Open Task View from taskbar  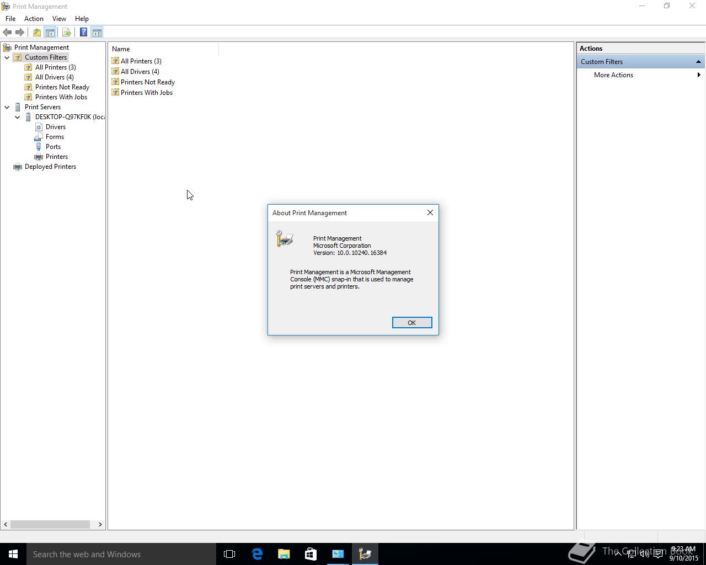tap(229, 554)
